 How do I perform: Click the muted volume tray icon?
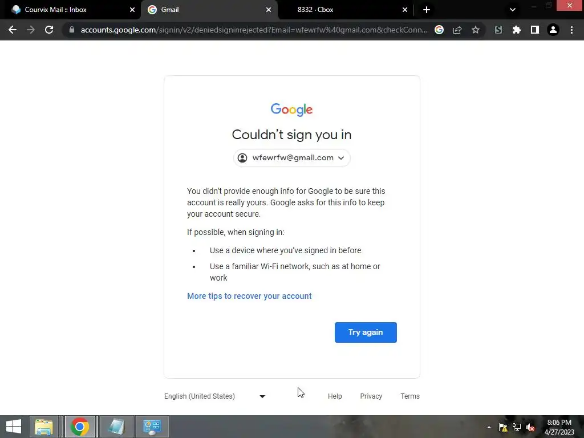[x=530, y=427]
